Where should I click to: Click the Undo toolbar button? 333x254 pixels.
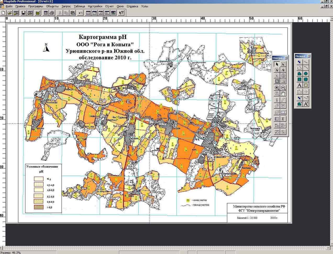(81, 13)
